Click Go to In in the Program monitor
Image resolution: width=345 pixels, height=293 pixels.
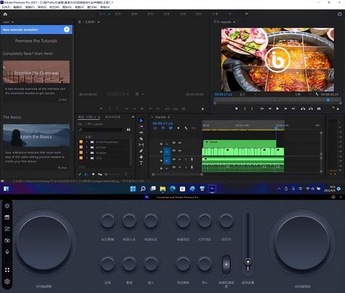(x=262, y=108)
